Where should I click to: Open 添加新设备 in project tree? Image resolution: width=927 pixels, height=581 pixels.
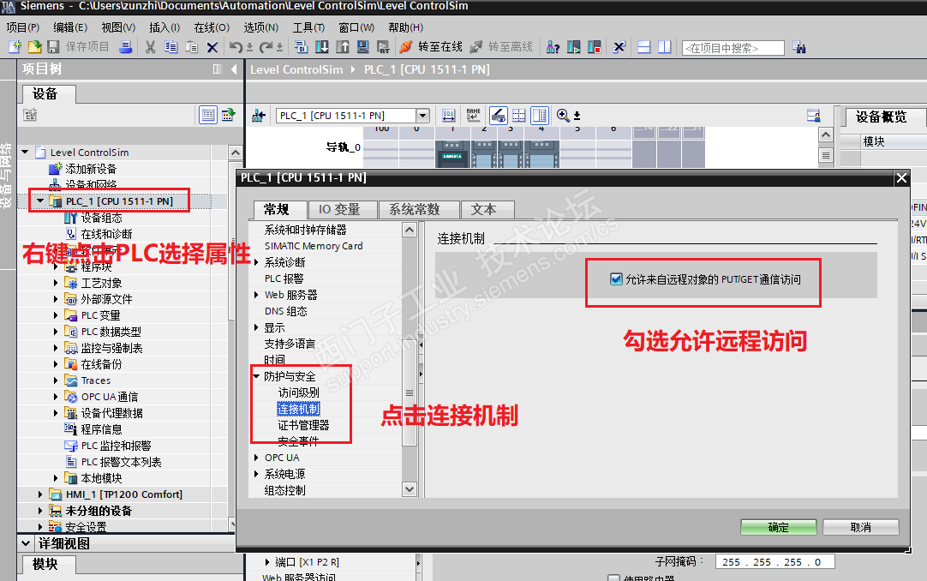91,169
